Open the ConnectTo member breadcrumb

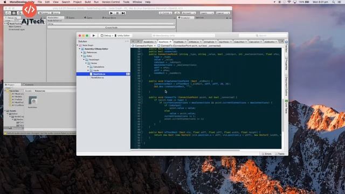[189, 46]
